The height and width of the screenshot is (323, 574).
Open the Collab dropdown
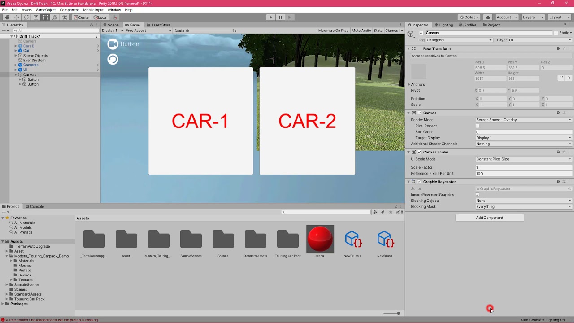(x=470, y=17)
